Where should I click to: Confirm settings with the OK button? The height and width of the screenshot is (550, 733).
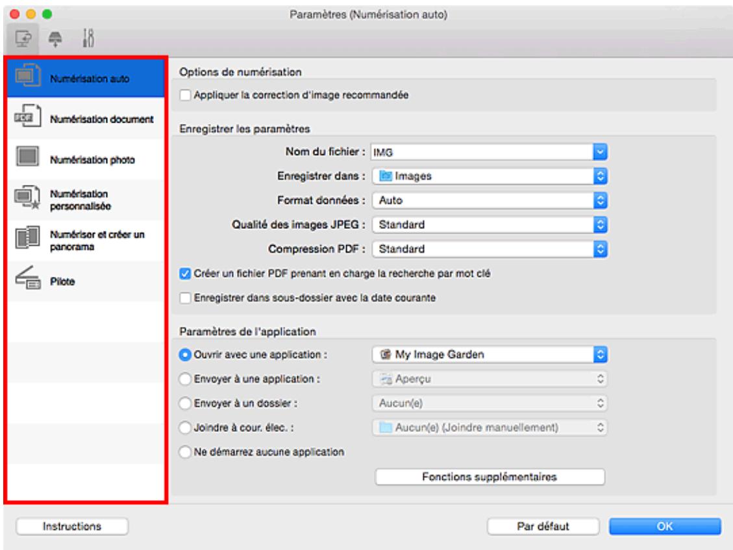pos(664,527)
